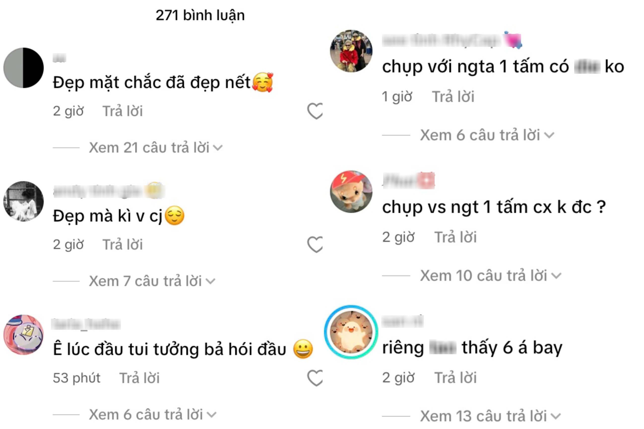
Task: Open the blue-ringed ghost avatar
Action: coord(351,332)
